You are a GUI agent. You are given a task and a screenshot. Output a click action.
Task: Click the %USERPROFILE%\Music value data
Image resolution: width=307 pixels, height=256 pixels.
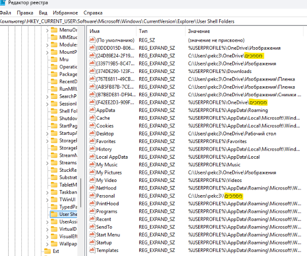214,165
